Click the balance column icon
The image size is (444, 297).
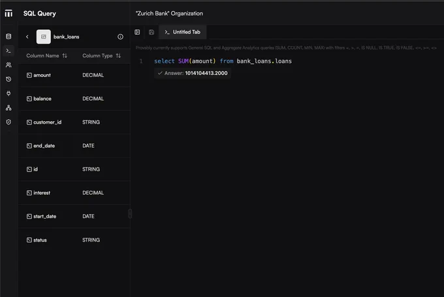coord(29,98)
